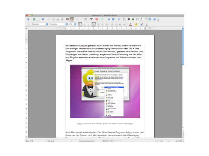Enable right text alignment

click(102, 24)
